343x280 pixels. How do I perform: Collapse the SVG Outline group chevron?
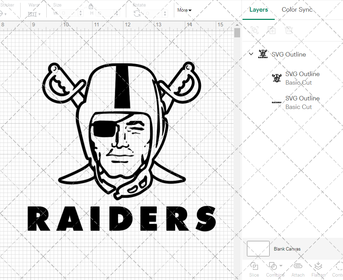[251, 54]
